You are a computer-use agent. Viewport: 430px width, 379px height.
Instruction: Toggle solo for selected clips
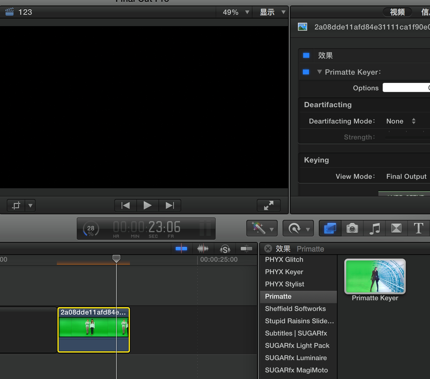click(225, 249)
